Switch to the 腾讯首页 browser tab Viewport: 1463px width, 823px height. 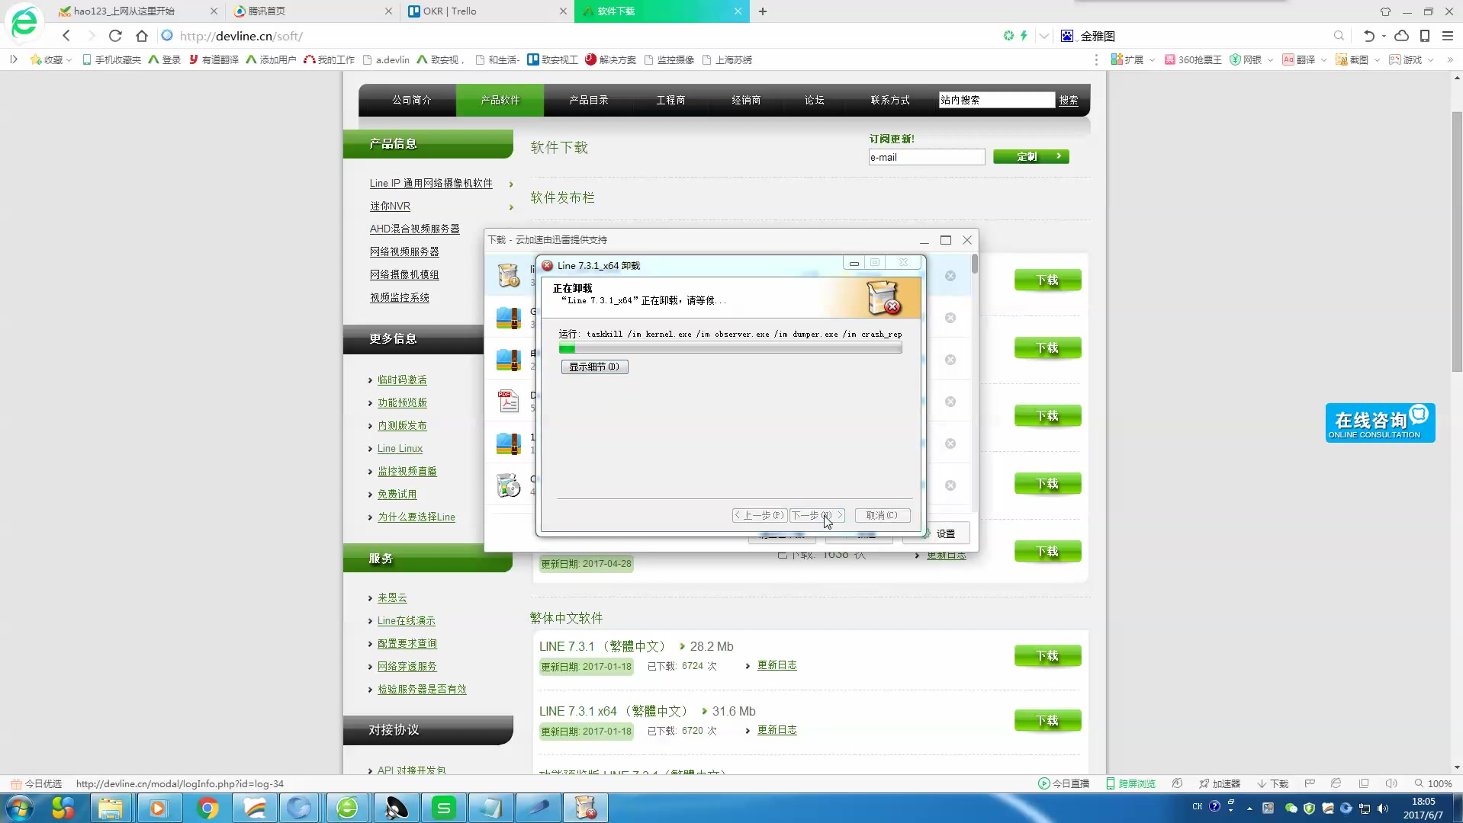[312, 11]
